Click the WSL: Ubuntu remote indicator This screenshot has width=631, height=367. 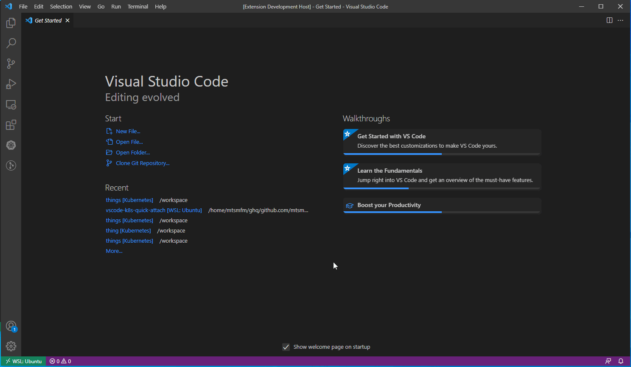24,361
